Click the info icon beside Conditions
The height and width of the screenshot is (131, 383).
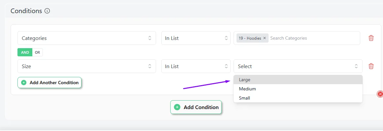[47, 11]
